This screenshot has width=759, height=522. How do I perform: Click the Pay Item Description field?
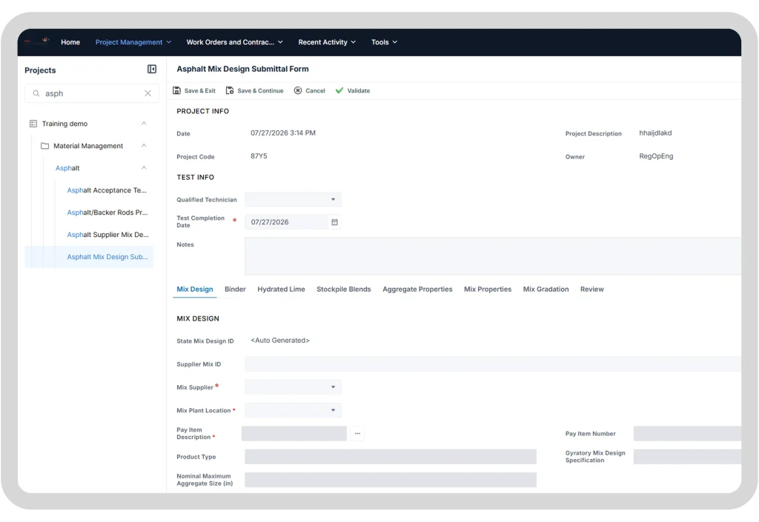click(x=294, y=434)
